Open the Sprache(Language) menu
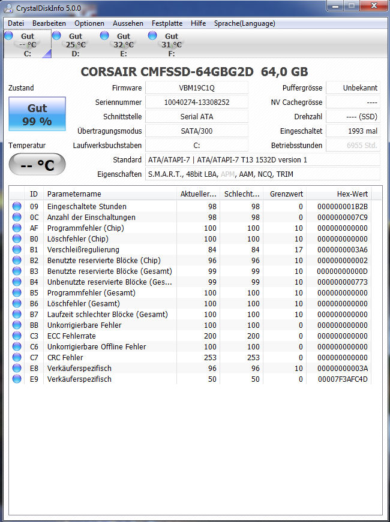 pyautogui.click(x=245, y=23)
